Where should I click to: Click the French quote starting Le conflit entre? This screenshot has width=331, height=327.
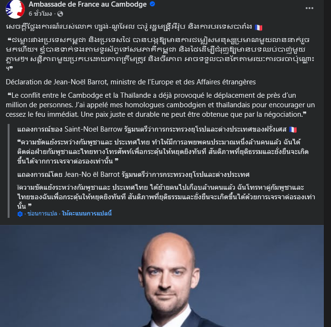pos(160,105)
